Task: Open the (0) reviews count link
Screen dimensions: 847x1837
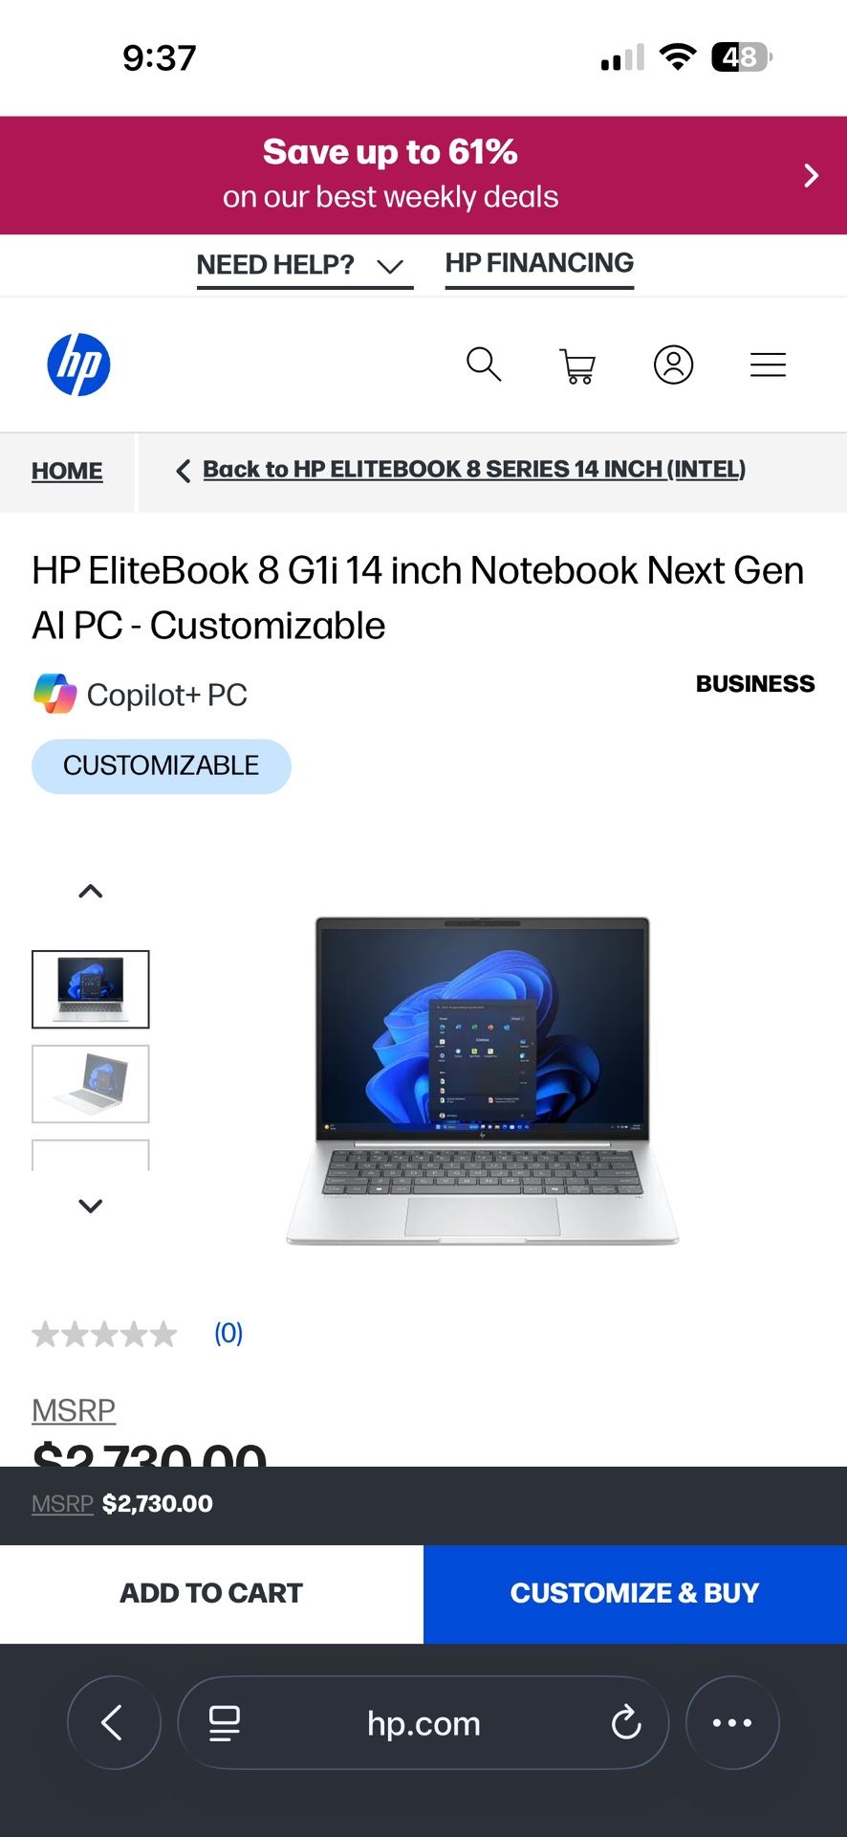Action: [x=228, y=1333]
